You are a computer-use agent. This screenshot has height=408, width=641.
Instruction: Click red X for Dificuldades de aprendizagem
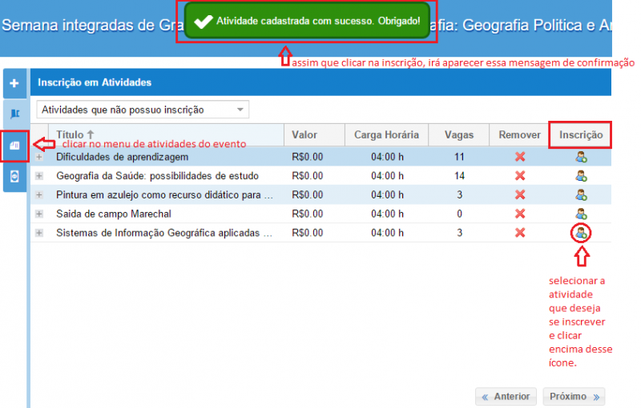[520, 158]
